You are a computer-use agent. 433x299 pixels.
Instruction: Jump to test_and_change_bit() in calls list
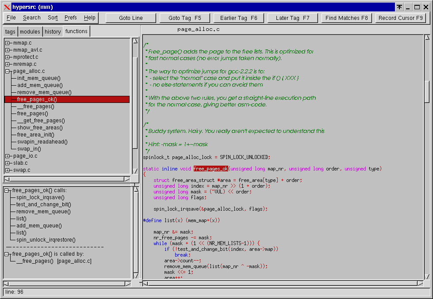[43, 204]
